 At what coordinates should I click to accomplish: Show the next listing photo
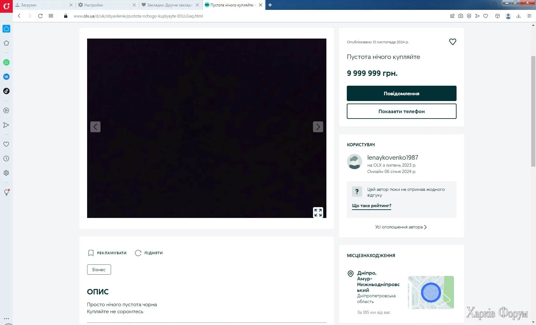point(318,127)
